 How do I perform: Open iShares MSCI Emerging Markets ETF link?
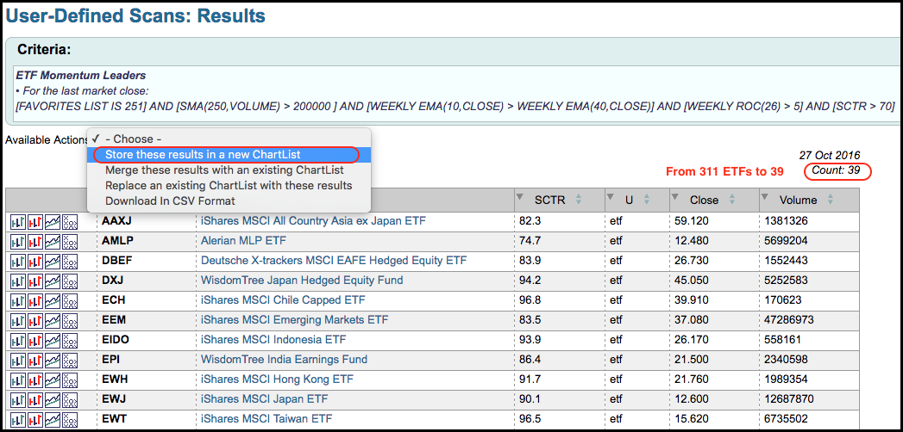point(294,320)
